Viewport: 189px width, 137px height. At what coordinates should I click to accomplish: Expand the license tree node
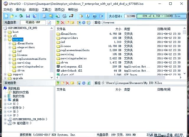pyautogui.click(x=10, y=55)
